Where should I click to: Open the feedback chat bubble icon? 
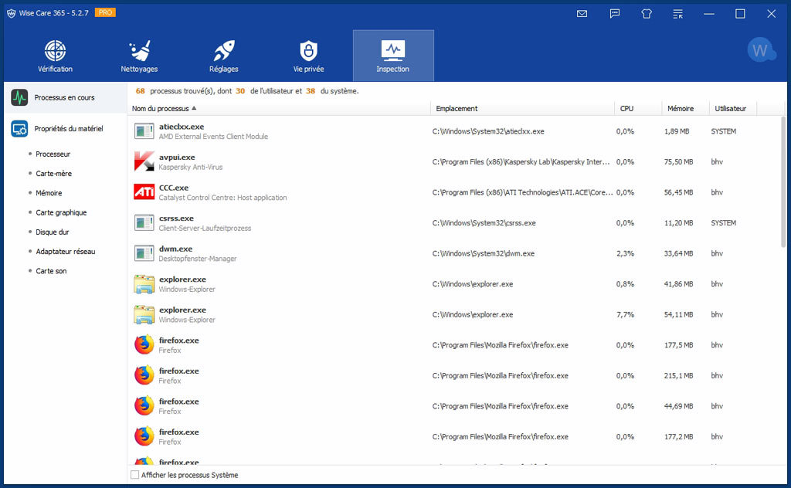tap(614, 14)
